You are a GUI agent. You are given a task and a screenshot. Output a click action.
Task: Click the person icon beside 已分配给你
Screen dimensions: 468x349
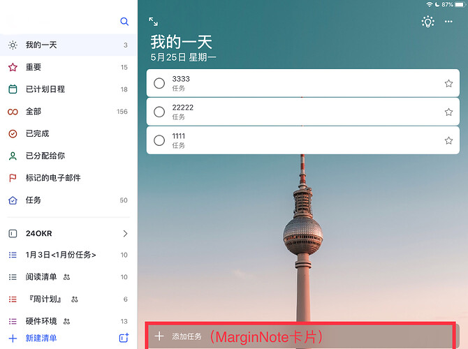pos(13,156)
